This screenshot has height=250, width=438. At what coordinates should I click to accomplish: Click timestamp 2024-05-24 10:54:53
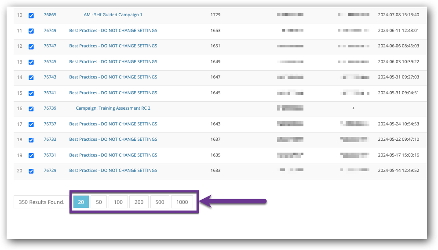pos(398,124)
